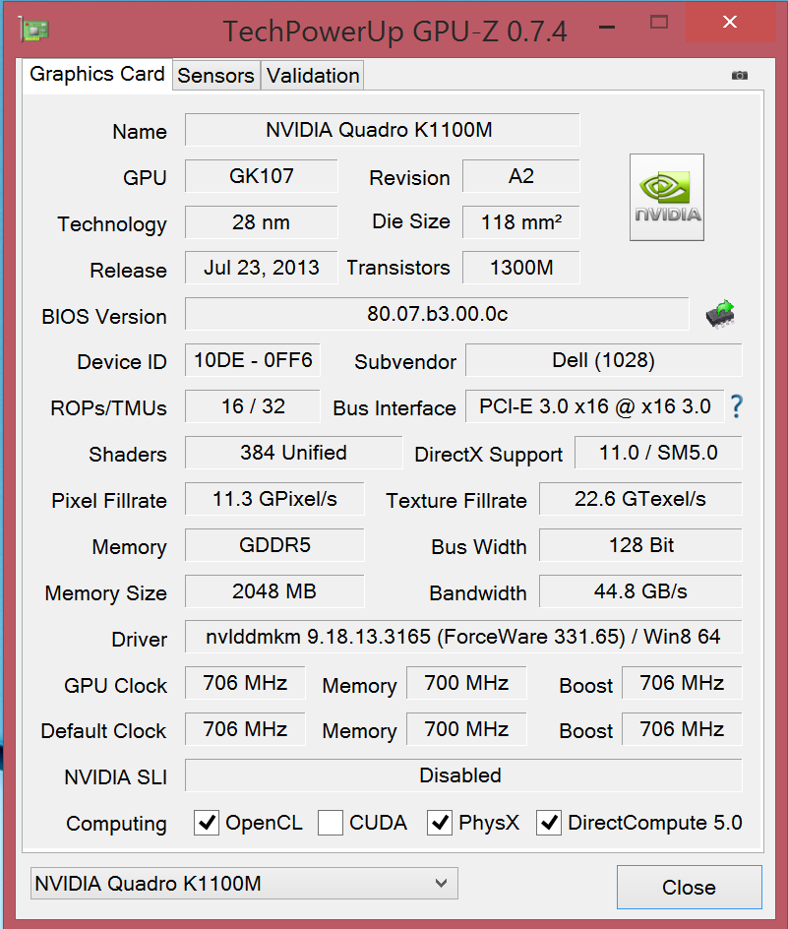
Task: Click the bus interface question mark
Action: [735, 406]
